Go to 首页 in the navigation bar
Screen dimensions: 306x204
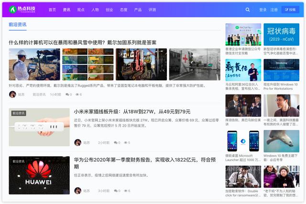[x=52, y=10]
